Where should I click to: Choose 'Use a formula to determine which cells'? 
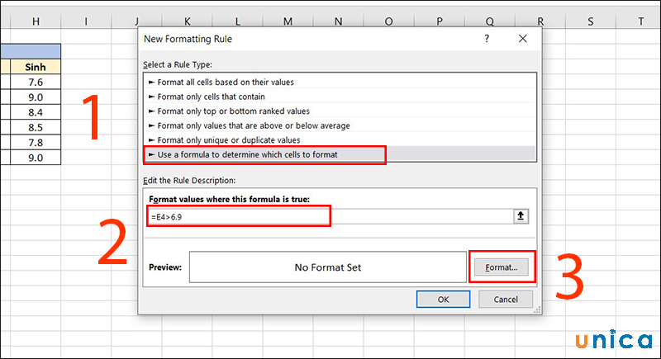pos(248,154)
